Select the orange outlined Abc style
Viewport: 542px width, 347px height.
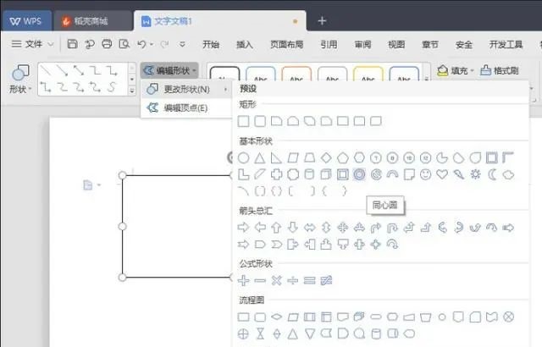coord(296,74)
